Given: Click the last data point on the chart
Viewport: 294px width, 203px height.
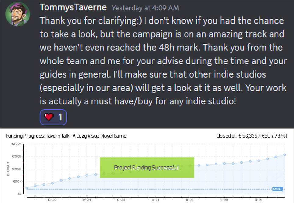Looking at the screenshot, I should point(285,155).
